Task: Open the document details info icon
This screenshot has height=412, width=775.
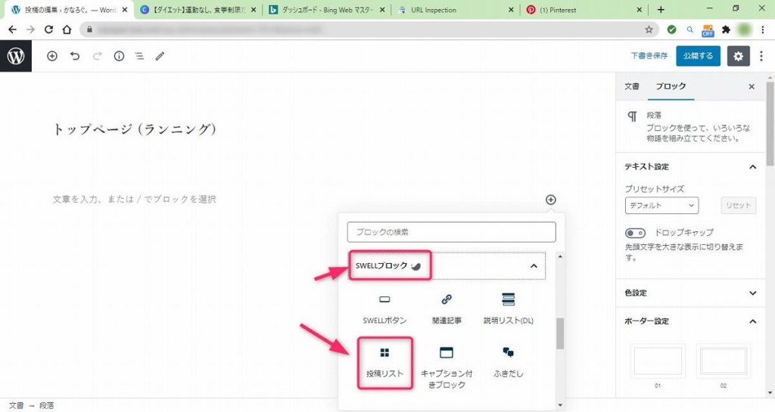Action: coord(119,56)
